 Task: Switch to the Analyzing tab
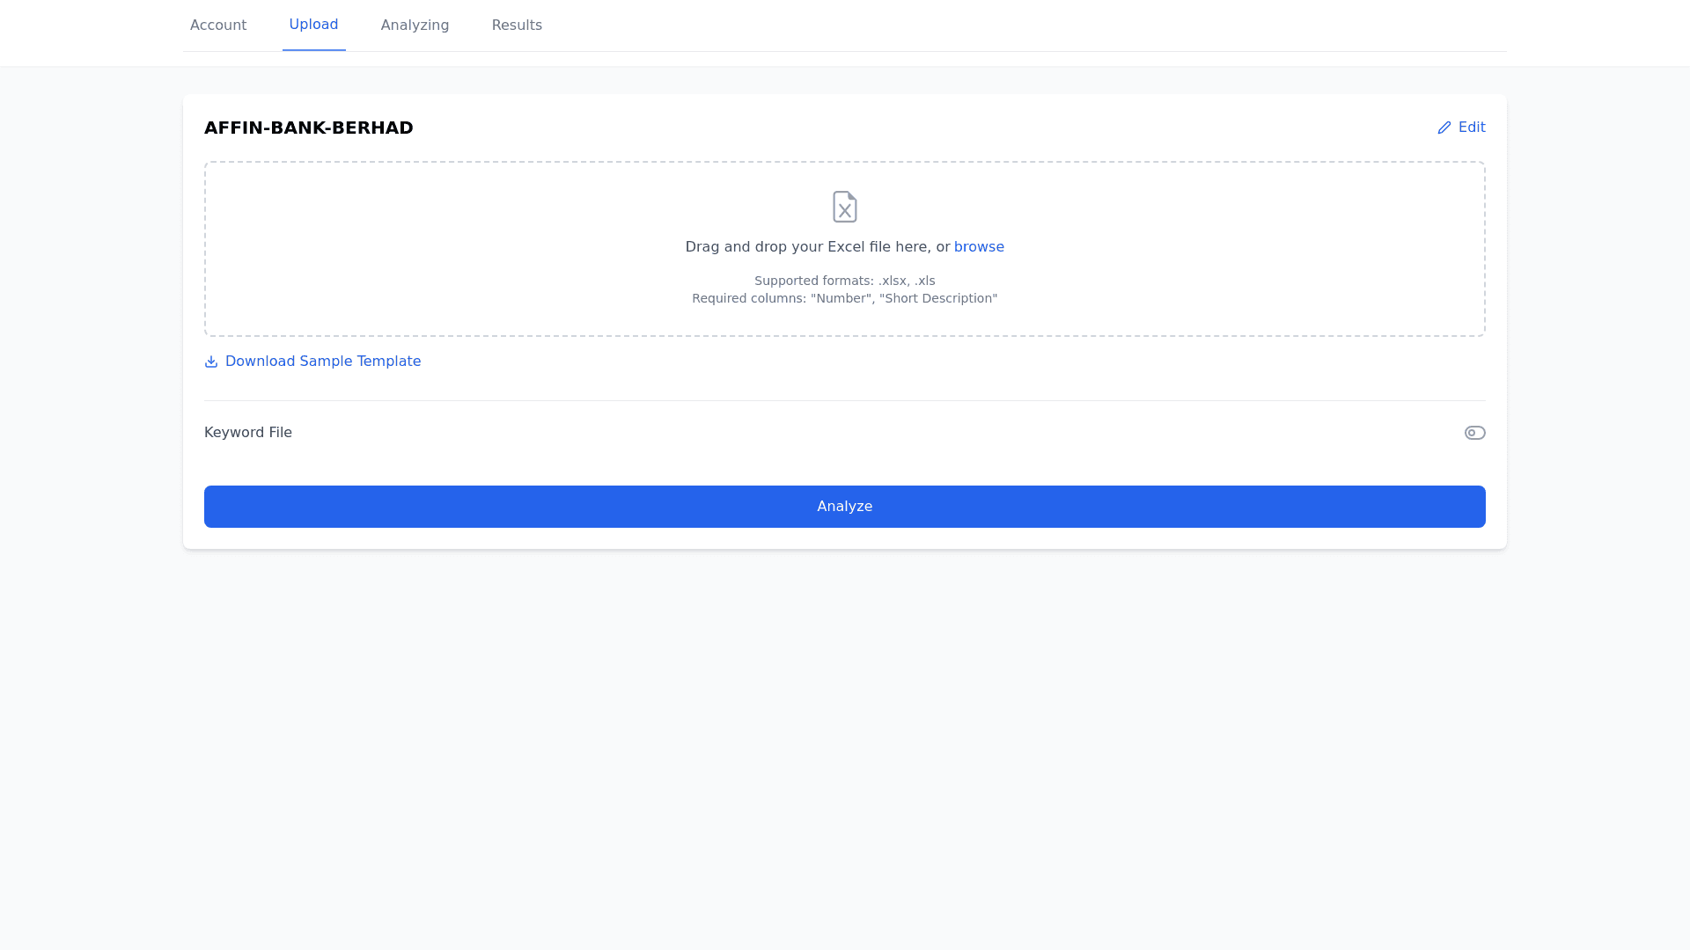click(x=415, y=26)
